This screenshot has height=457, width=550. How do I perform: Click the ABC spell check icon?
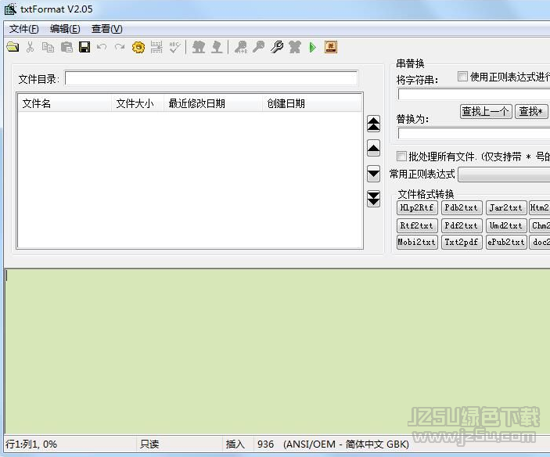coord(174,47)
